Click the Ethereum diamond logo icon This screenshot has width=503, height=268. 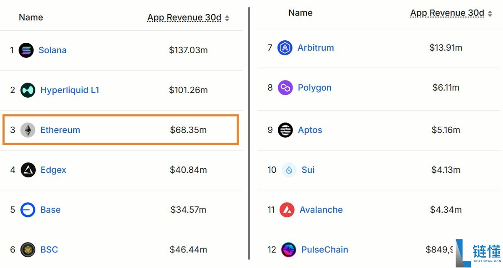click(x=28, y=130)
